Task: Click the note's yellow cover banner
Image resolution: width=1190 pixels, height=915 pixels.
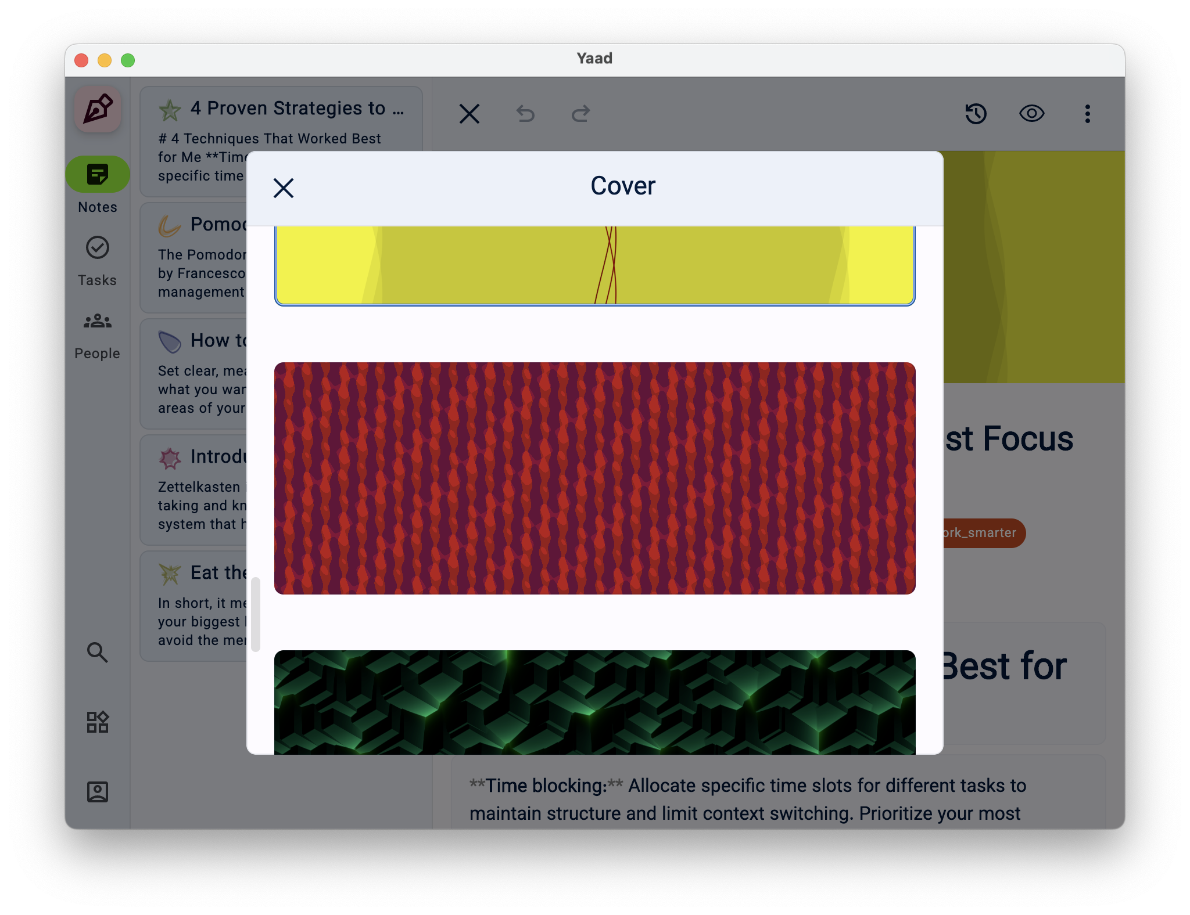Action: click(x=1034, y=267)
